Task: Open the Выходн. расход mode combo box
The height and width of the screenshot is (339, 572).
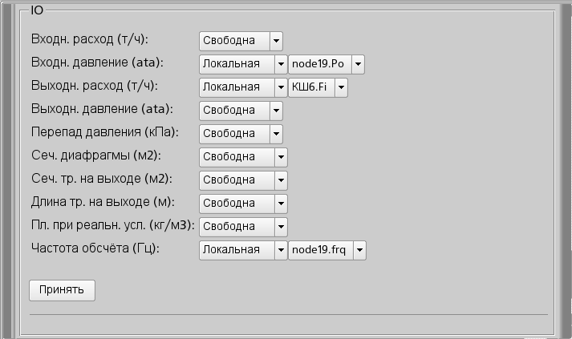Action: point(242,87)
